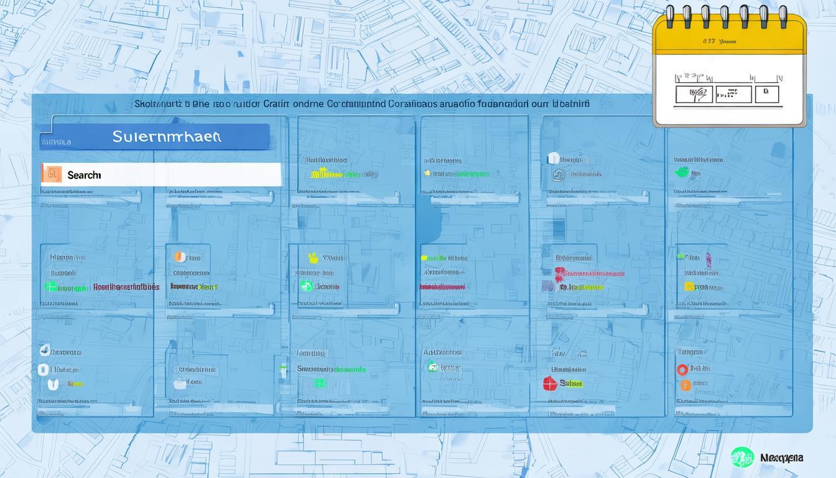
Task: Click the dark red highlighted text label
Action: click(442, 287)
